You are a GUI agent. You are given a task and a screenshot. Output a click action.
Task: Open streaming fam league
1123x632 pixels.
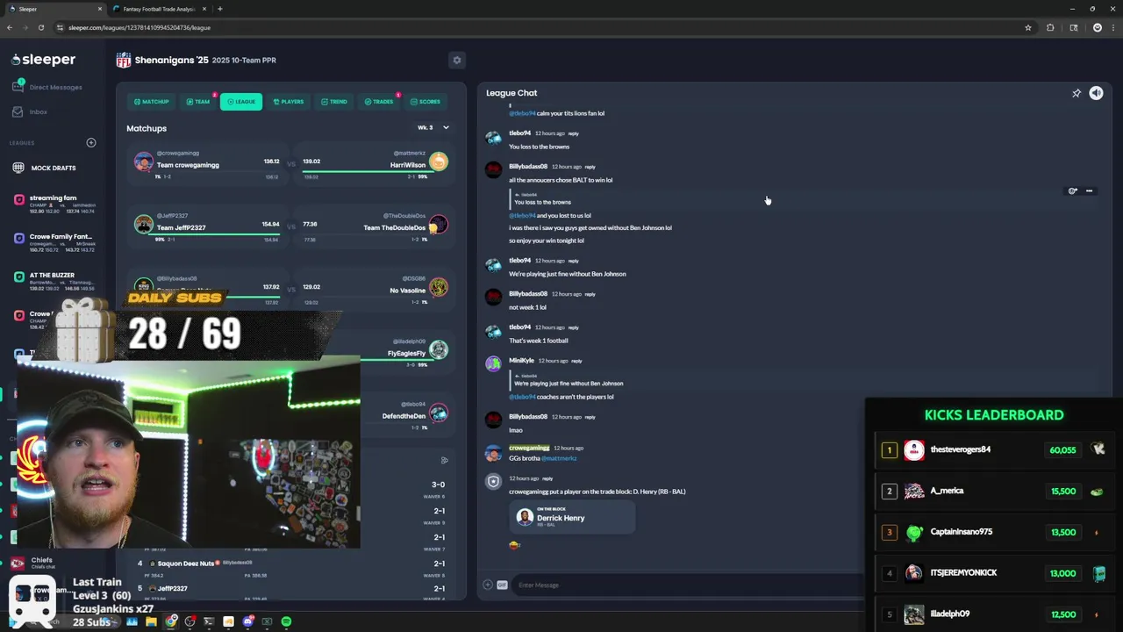54,204
